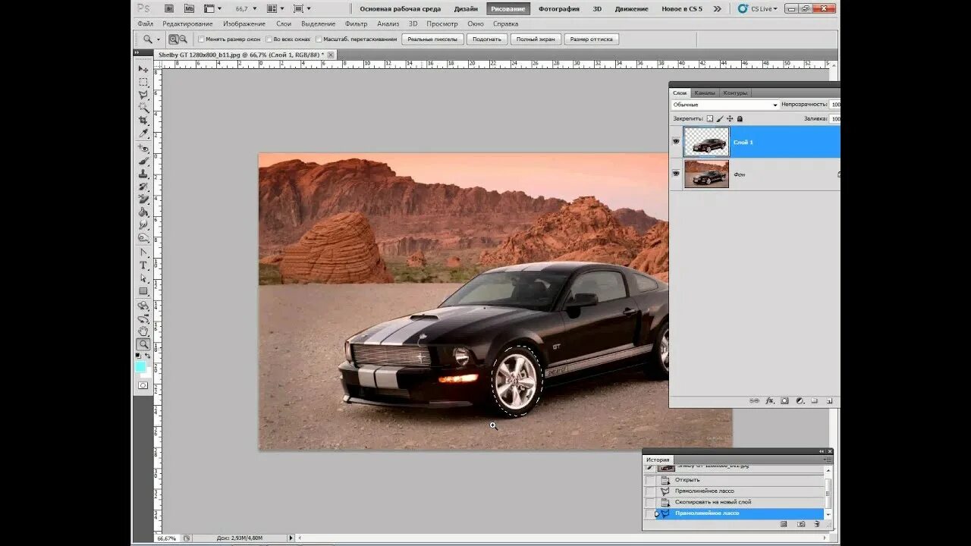Click the 'Полный экран' button
Viewport: 971px width, 546px height.
pos(536,39)
